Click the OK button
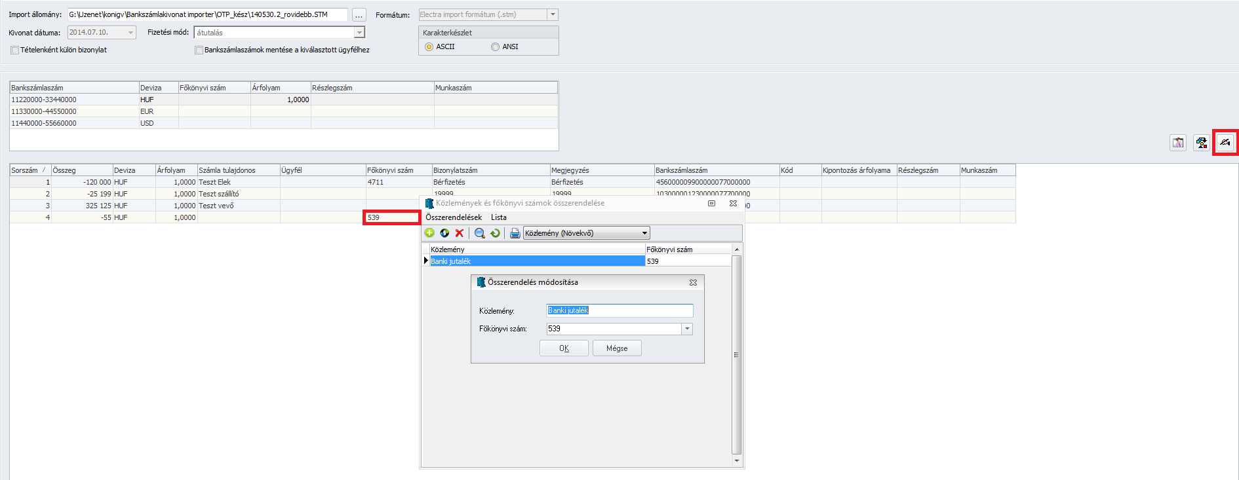 click(564, 348)
